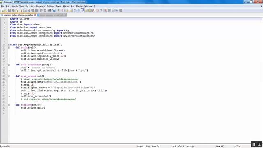
Task: Collapse the save_screenshot method fold marker
Action: click(9, 65)
